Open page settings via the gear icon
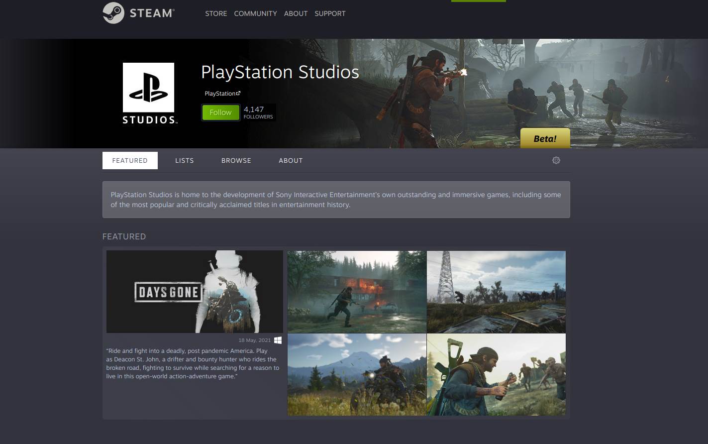This screenshot has width=708, height=444. pyautogui.click(x=556, y=160)
